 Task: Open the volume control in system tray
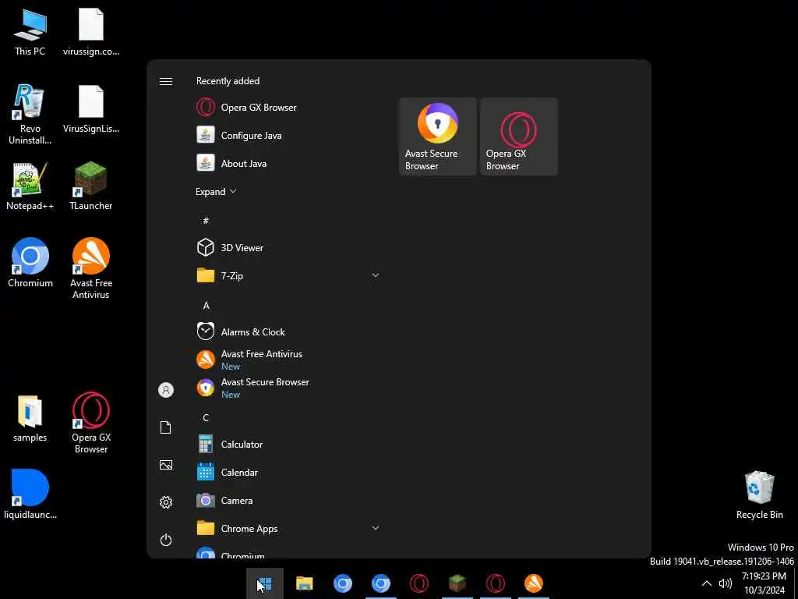726,583
